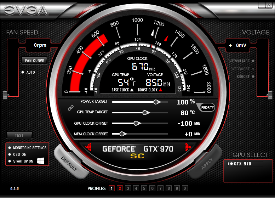This screenshot has width=275, height=198.
Task: Select profile 3
Action: coord(128,188)
